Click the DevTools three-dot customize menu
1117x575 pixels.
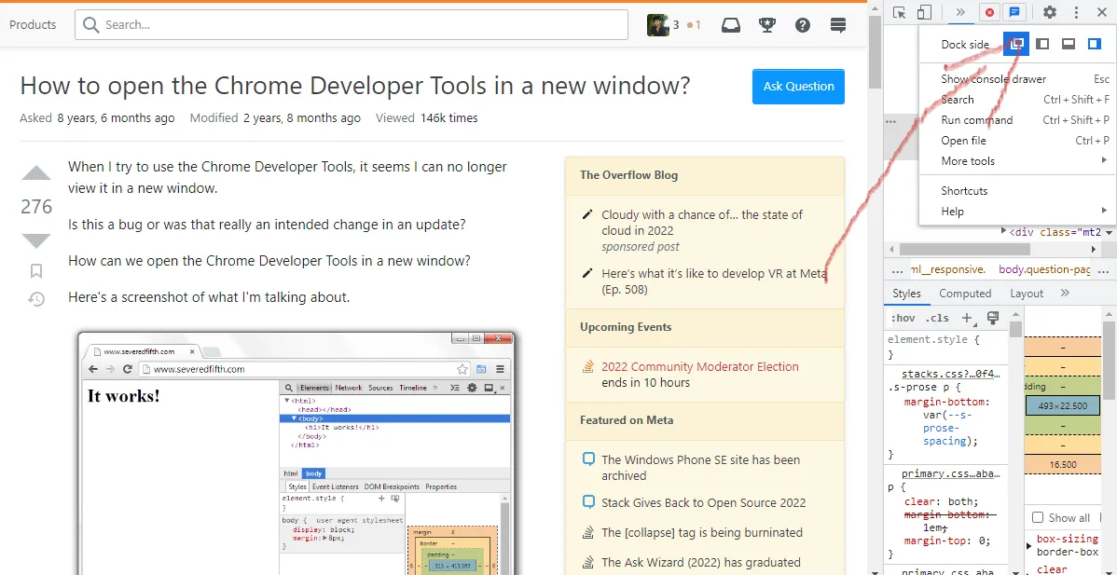tap(1076, 12)
